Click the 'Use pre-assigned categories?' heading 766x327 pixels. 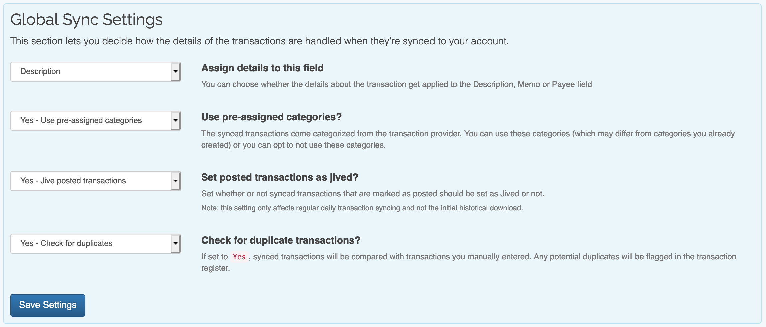point(271,117)
